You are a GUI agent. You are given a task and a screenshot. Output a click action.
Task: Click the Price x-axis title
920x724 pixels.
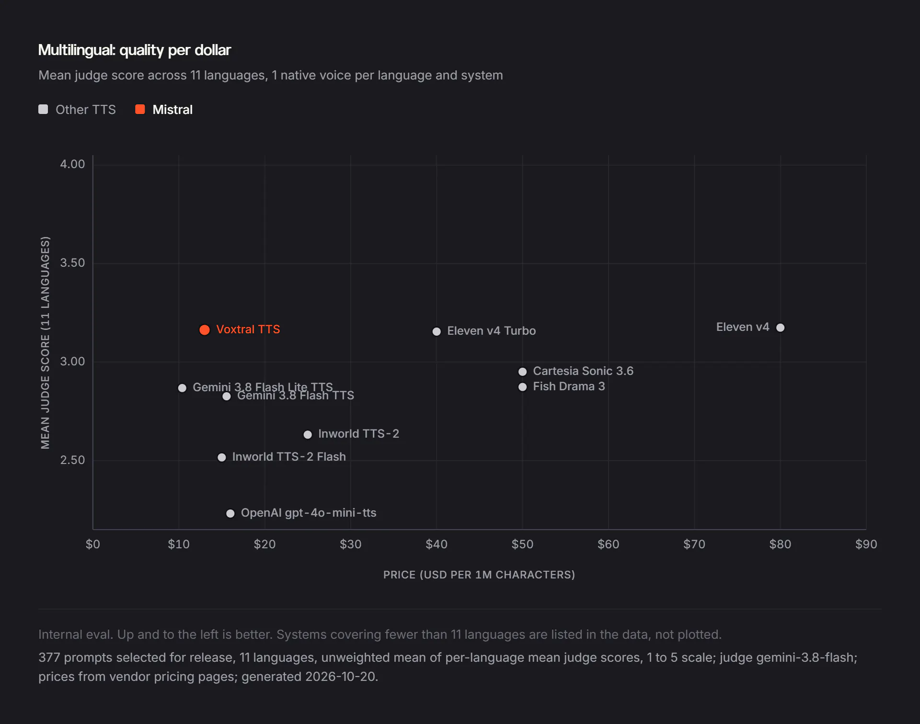pyautogui.click(x=479, y=575)
